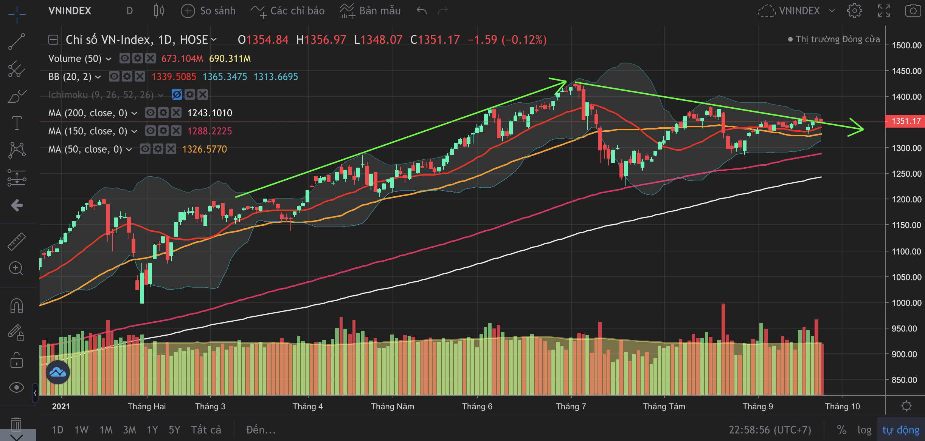Open chart settings gear icon
The width and height of the screenshot is (925, 441).
pos(854,11)
